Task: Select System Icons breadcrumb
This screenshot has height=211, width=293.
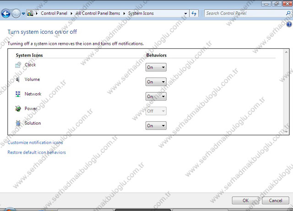Action: [x=141, y=13]
